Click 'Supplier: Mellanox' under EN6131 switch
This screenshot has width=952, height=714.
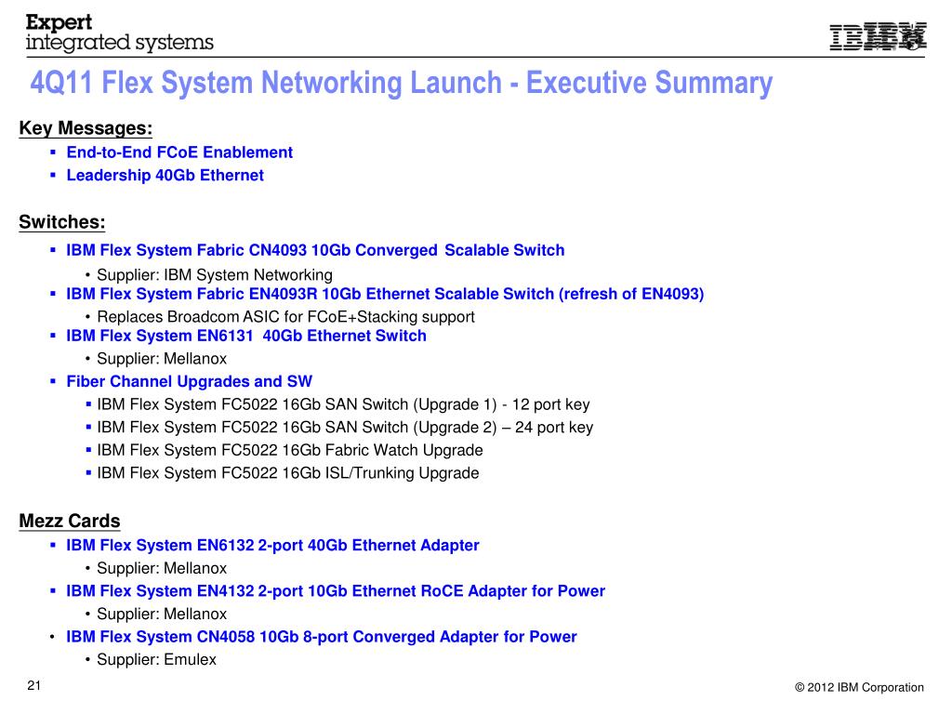(162, 359)
